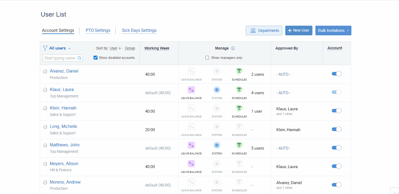The width and height of the screenshot is (399, 194).
Task: Toggle account switch for Meyers, Allison
Action: 337,166
